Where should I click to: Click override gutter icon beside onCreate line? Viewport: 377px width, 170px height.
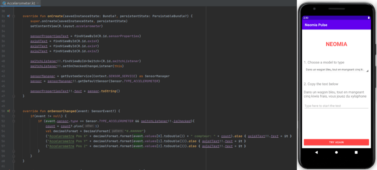coord(8,16)
